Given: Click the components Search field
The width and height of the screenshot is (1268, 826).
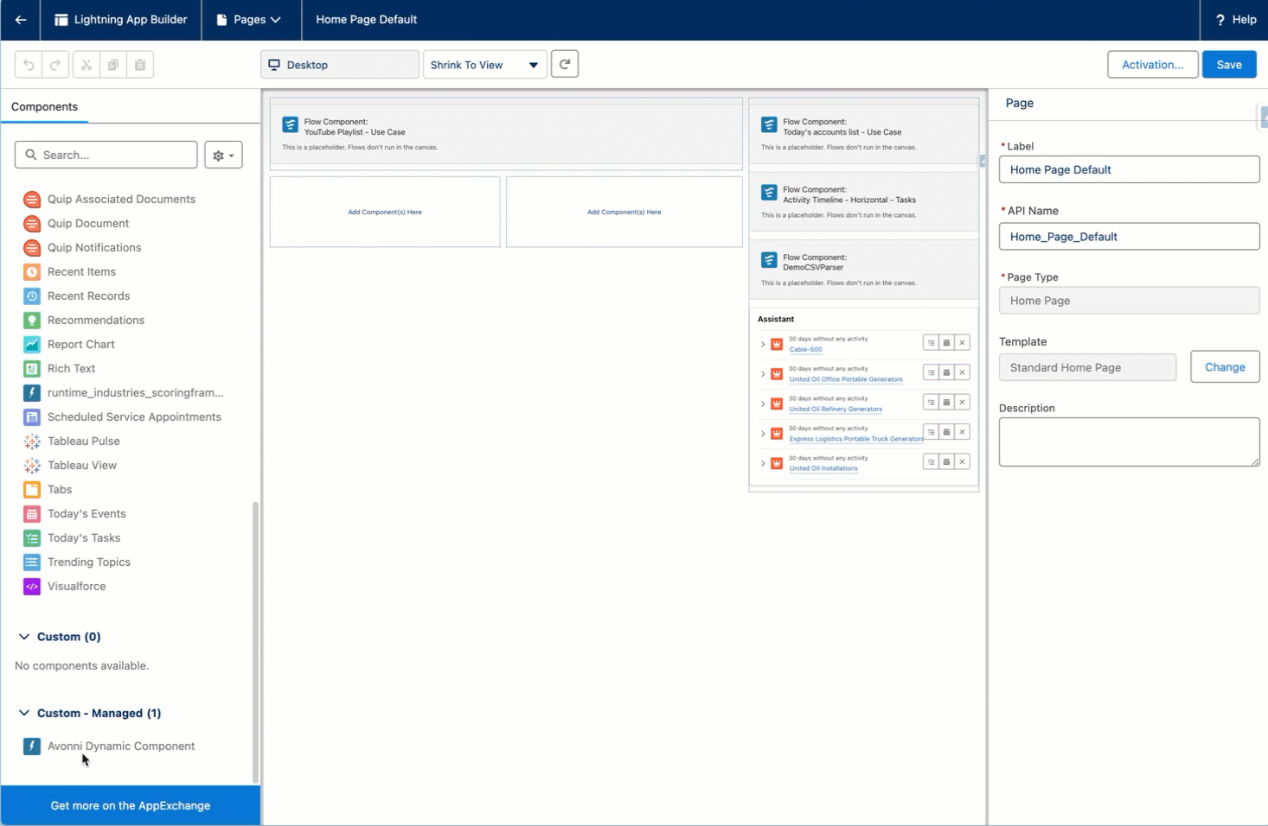Looking at the screenshot, I should pos(106,156).
